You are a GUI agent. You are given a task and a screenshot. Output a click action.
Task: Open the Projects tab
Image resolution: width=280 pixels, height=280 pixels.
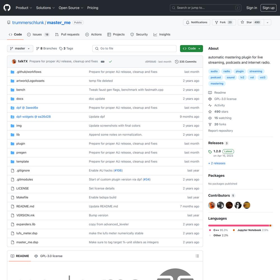[x=116, y=34]
